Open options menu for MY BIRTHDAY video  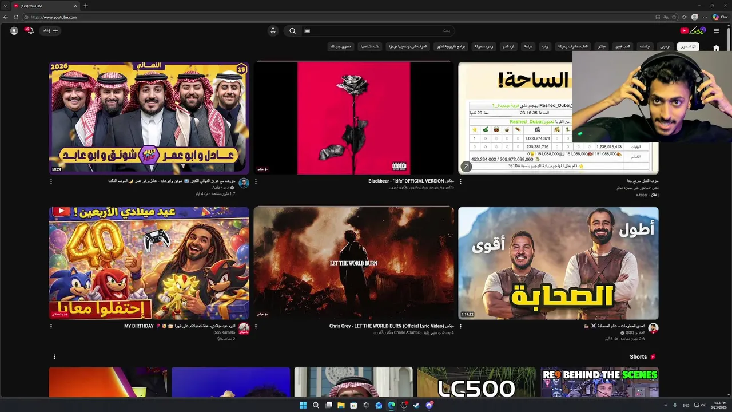(x=51, y=327)
